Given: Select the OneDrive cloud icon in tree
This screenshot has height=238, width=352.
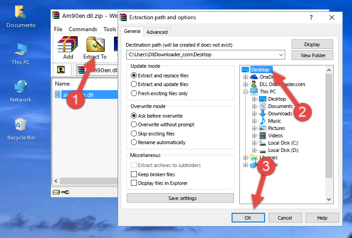Looking at the screenshot, I should tap(254, 77).
